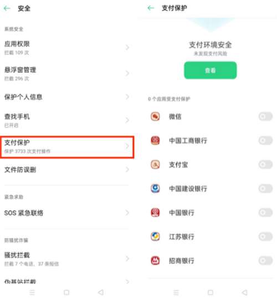Open the SOS 紧急联络 item

coord(66,213)
